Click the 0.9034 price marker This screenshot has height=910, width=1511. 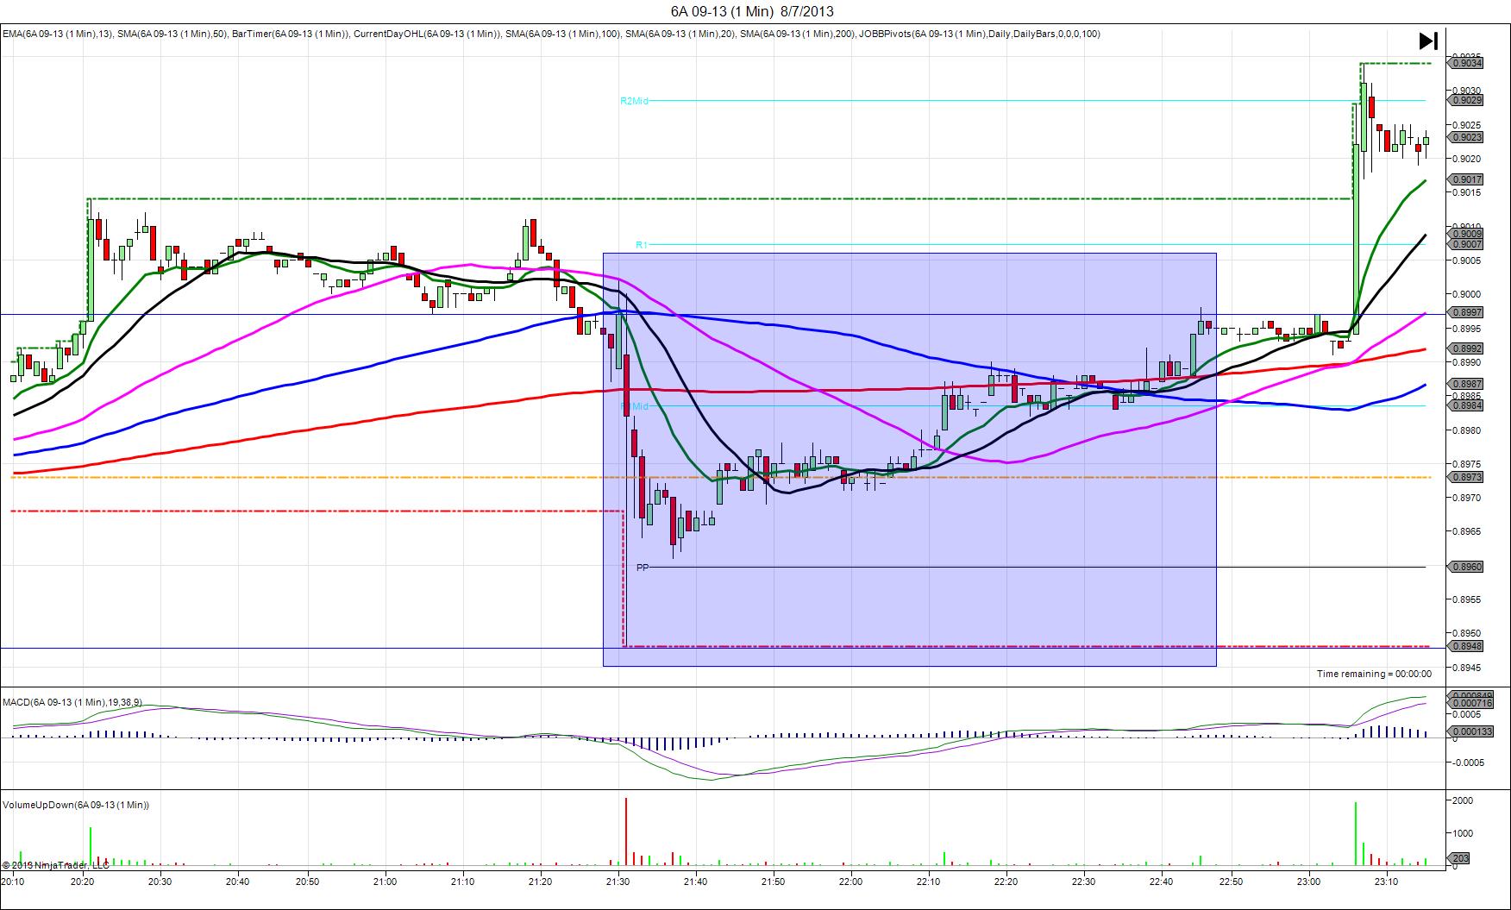click(1466, 62)
